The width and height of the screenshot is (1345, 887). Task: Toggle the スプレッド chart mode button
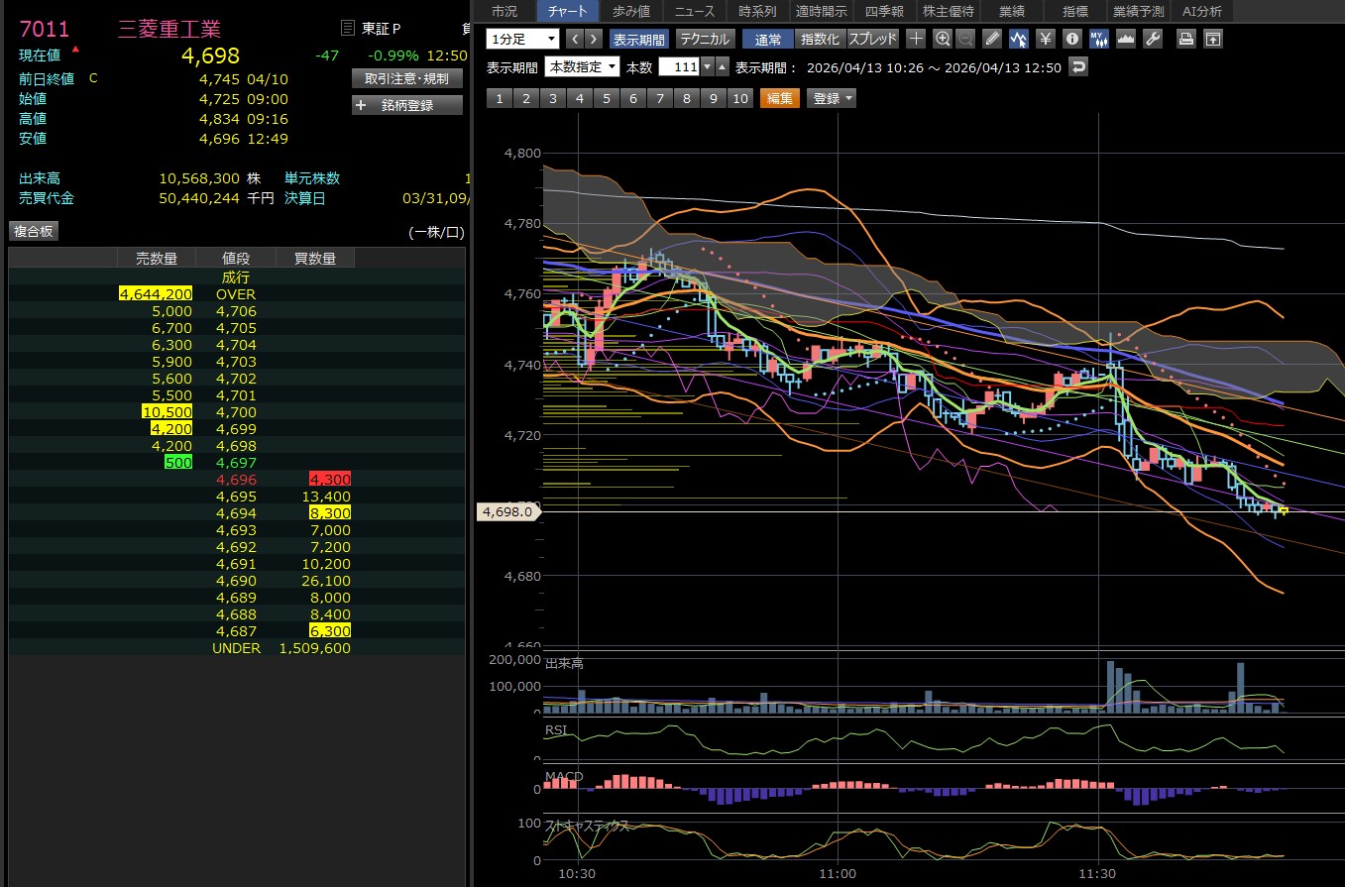coord(873,39)
